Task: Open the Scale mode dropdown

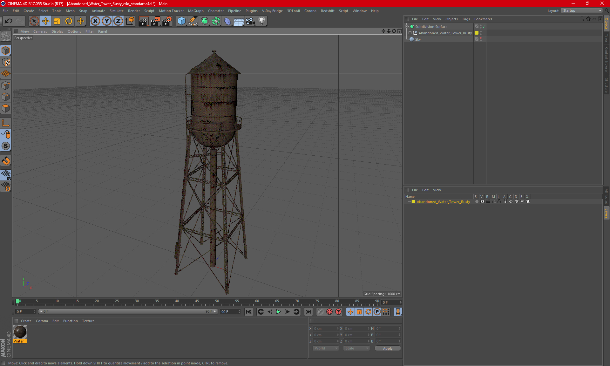Action: [x=356, y=348]
